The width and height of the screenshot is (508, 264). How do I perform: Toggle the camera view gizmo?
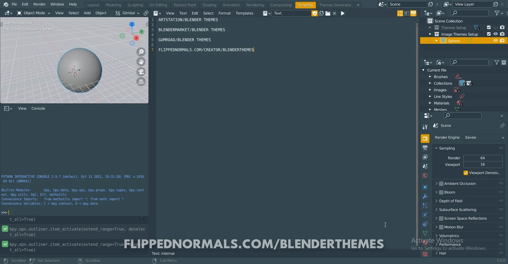pyautogui.click(x=141, y=72)
